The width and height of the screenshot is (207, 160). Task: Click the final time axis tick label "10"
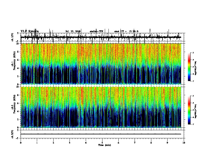tap(184, 142)
